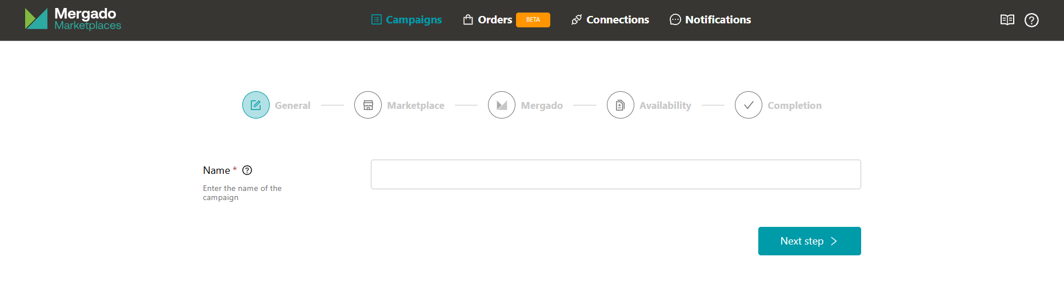Click the Mergado step label
This screenshot has height=281, width=1064.
(542, 105)
